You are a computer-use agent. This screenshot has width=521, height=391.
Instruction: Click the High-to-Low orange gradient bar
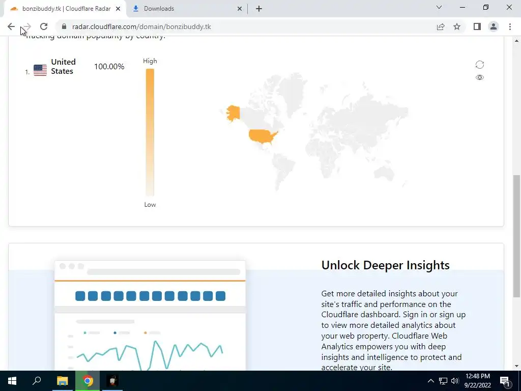(150, 132)
